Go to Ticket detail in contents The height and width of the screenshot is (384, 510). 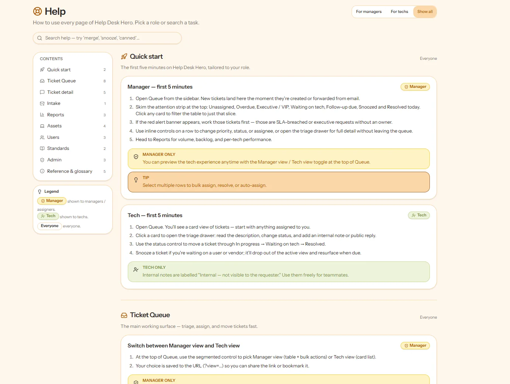click(73, 92)
